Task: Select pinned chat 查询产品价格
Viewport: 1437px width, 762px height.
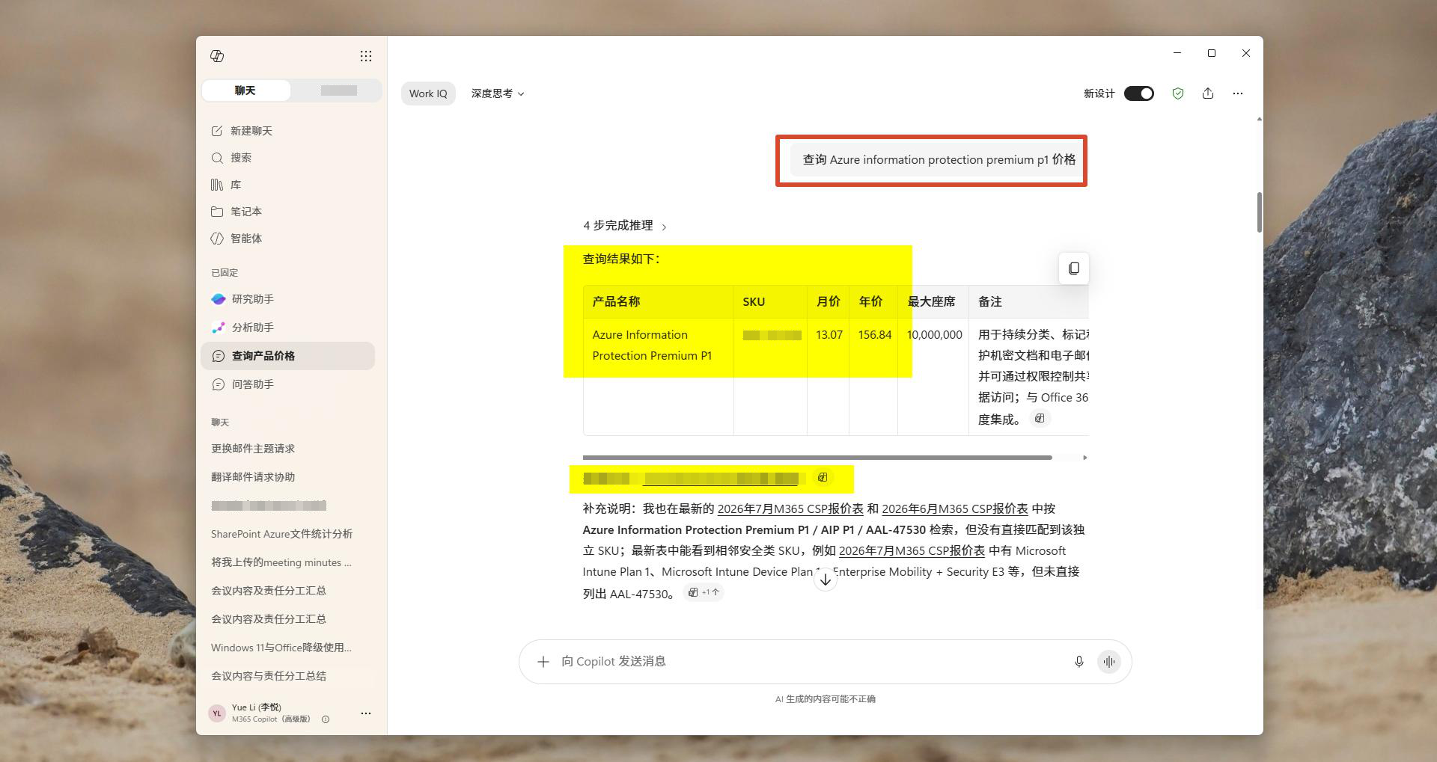Action: pos(287,356)
